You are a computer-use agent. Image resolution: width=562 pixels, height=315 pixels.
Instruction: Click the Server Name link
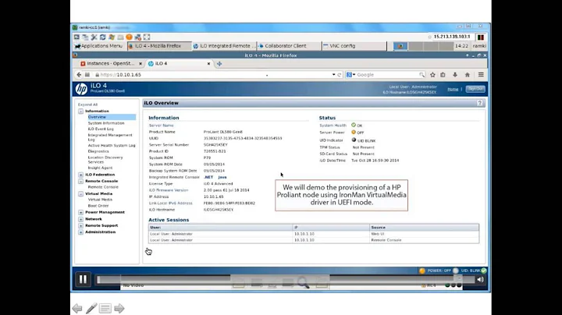coord(162,126)
